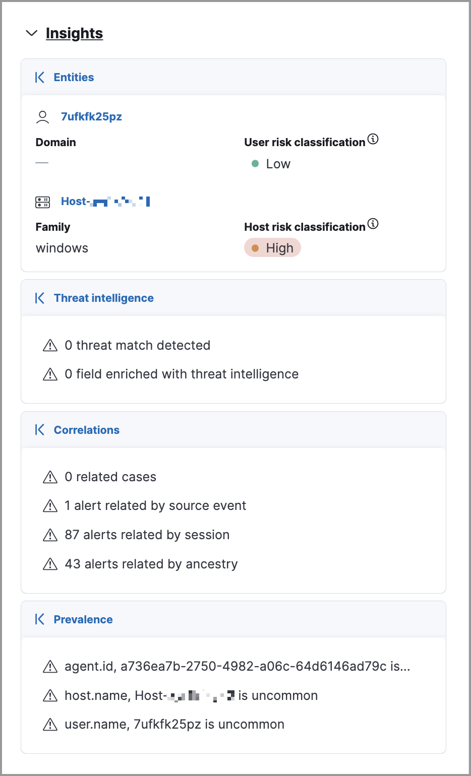Click the user.name uncommon prevalence entry
The image size is (471, 776).
click(x=174, y=724)
